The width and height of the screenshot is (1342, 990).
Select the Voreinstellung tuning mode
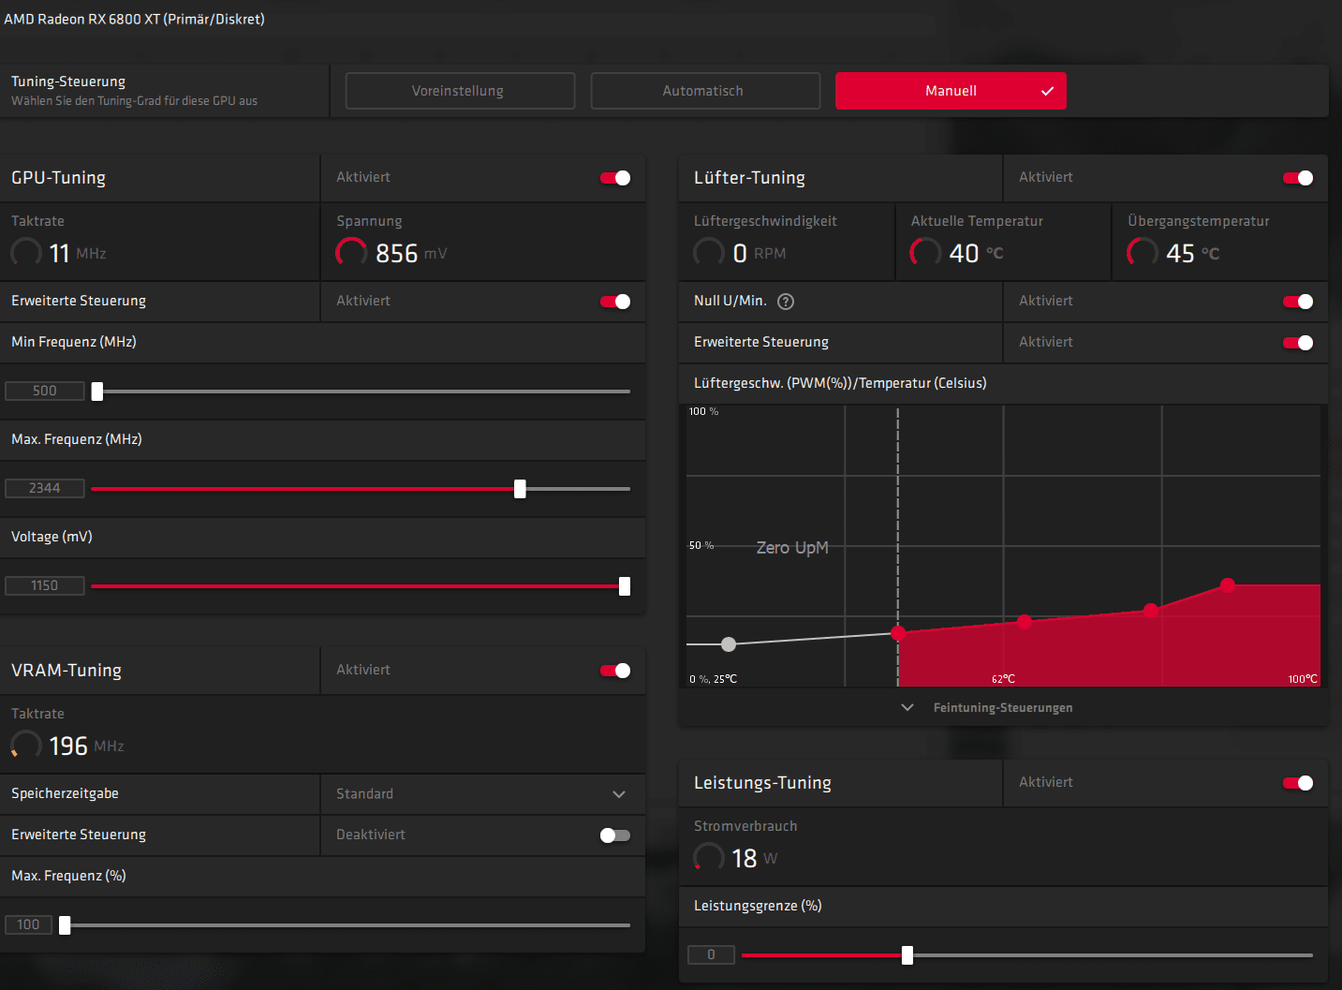[x=460, y=91]
